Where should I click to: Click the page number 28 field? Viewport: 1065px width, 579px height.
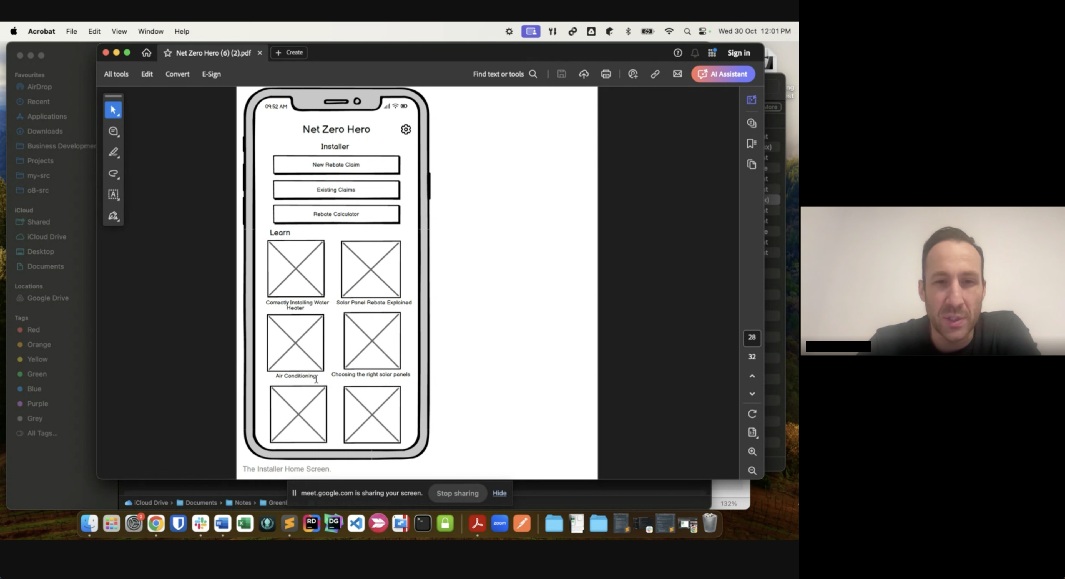752,337
